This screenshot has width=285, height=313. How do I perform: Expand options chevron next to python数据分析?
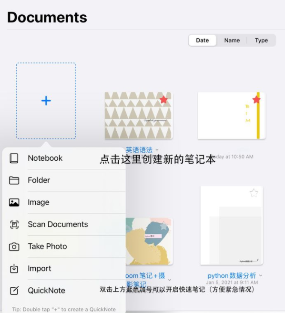(261, 276)
